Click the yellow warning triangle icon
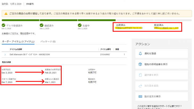The image size is (194, 109). (x=6, y=14)
